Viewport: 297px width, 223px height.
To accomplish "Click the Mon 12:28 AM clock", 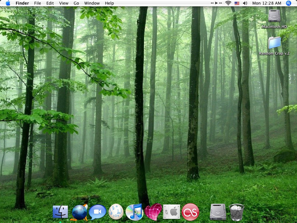I will point(267,3).
